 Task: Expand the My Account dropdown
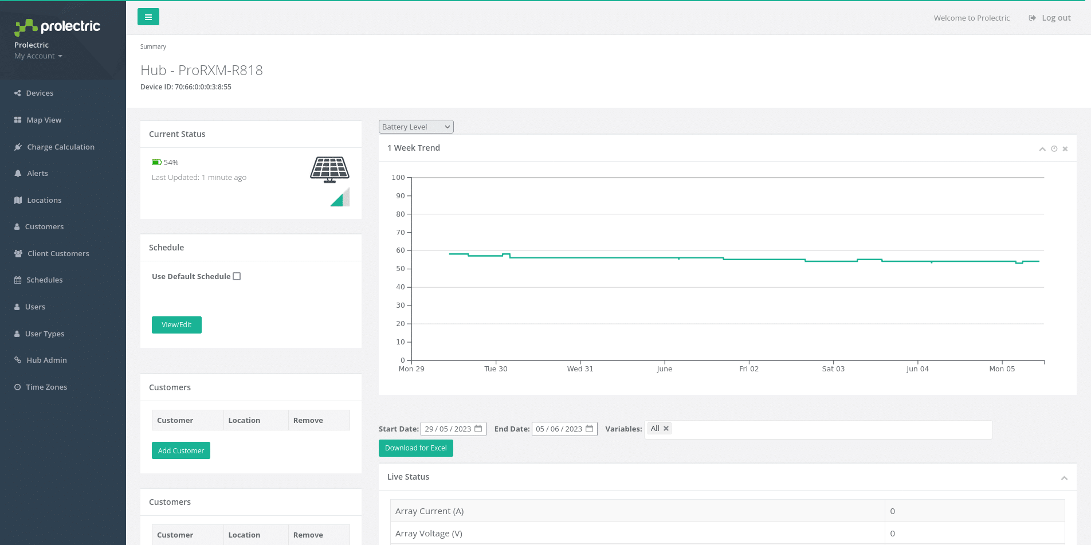tap(38, 56)
